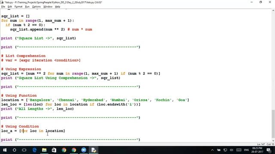Click 'Hyderabad' in the location list
Image resolution: width=275 pixels, height=154 pixels.
point(93,100)
